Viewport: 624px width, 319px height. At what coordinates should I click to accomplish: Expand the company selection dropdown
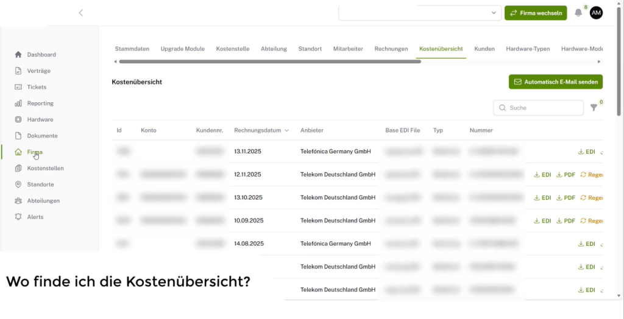click(x=494, y=13)
